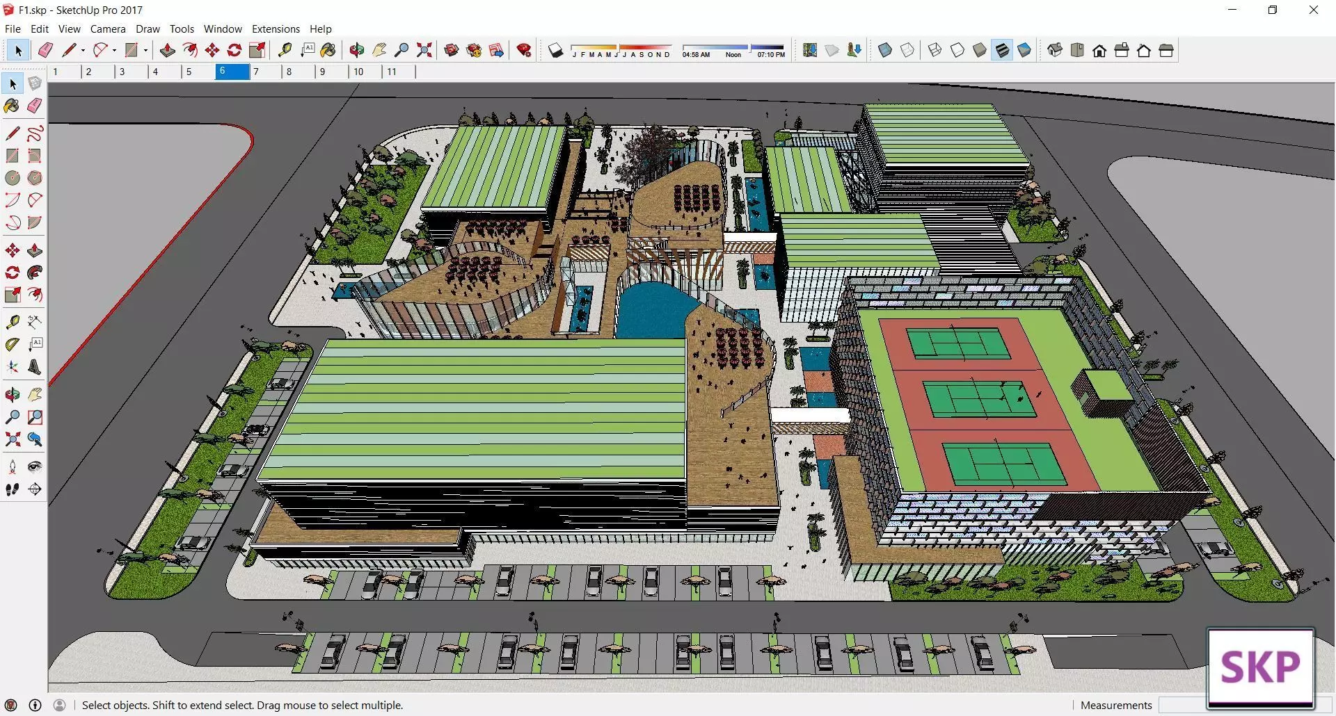Click the Zoom Extents tool
The image size is (1336, 716).
tap(424, 50)
